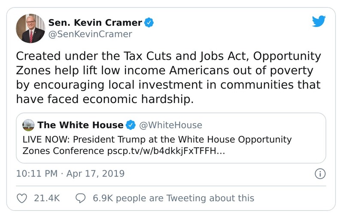The image size is (343, 218).
Task: Click Sen. Kevin Cramer's profile photo
Action: tap(30, 28)
